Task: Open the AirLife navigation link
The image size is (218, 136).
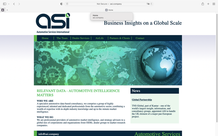Action: coord(99,38)
